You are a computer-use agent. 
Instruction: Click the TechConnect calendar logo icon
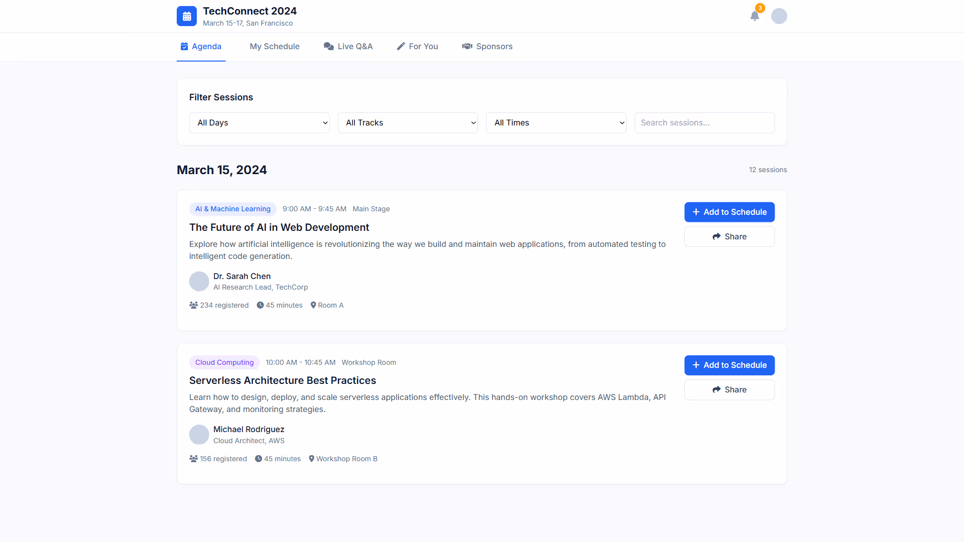click(x=186, y=16)
